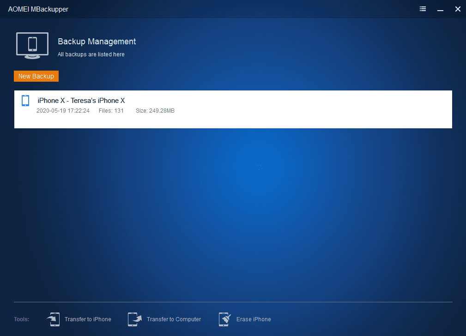The width and height of the screenshot is (466, 336).
Task: Select the iPhone X - Teresa's iPhone X backup title
Action: 81,101
